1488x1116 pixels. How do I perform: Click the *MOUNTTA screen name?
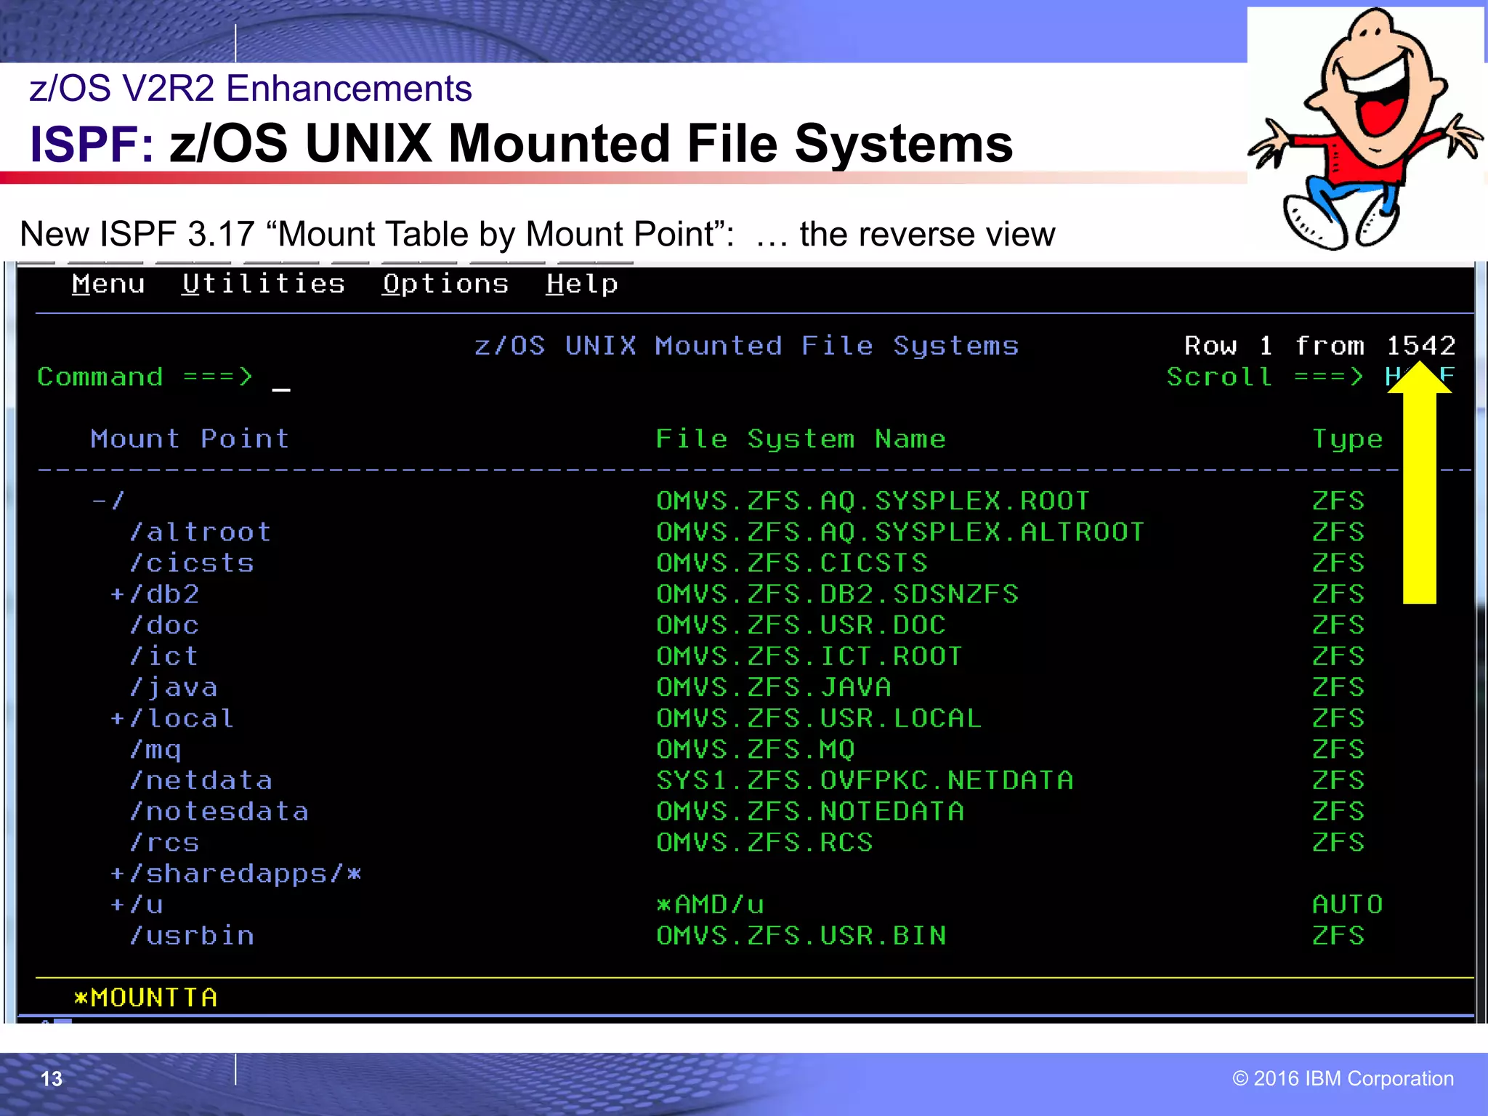(145, 998)
